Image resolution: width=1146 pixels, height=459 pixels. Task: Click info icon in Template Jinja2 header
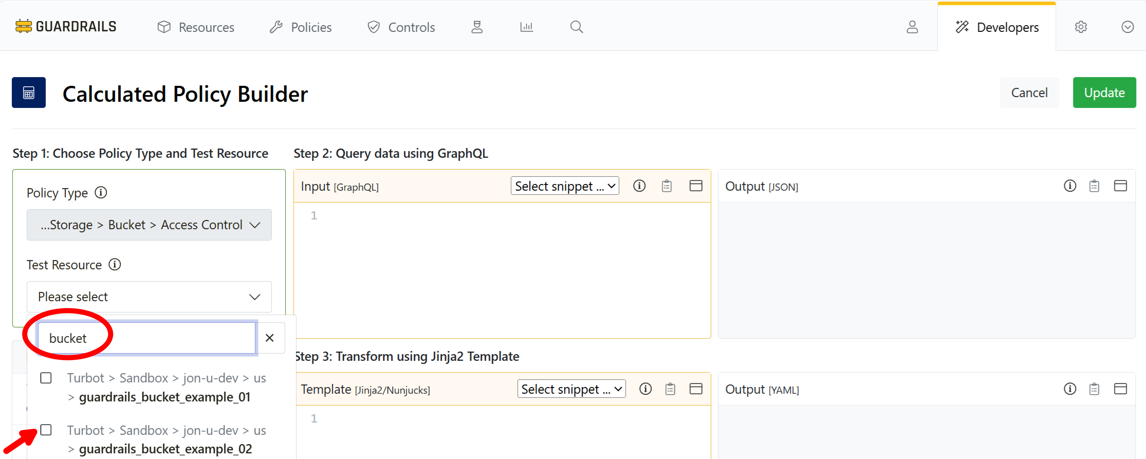pos(645,389)
